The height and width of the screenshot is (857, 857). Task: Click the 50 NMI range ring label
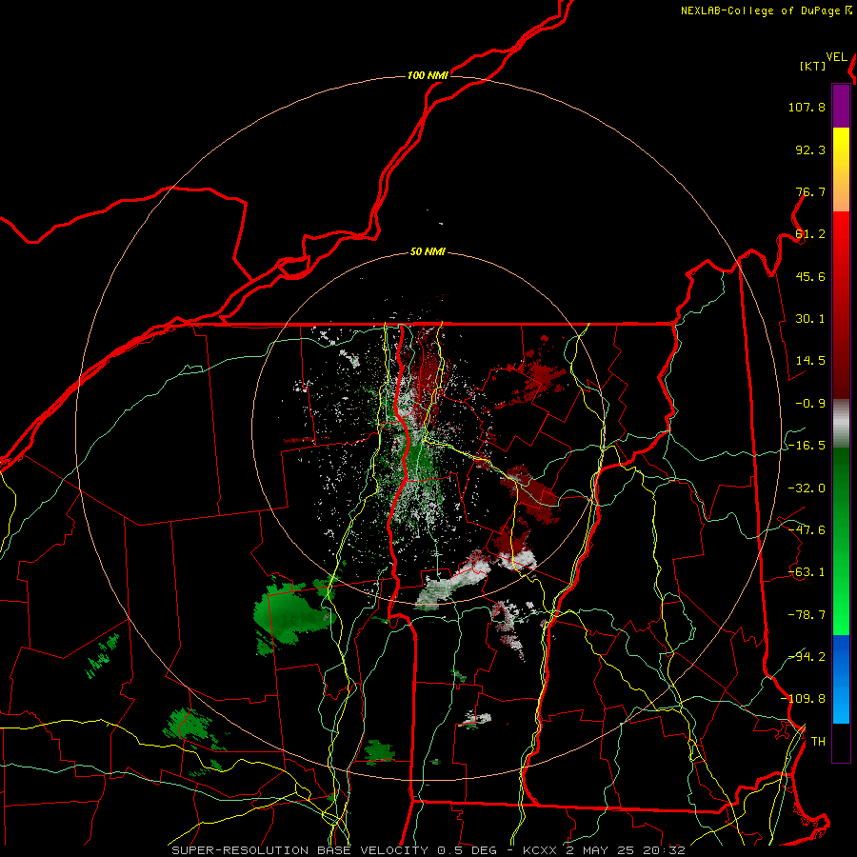tap(428, 252)
